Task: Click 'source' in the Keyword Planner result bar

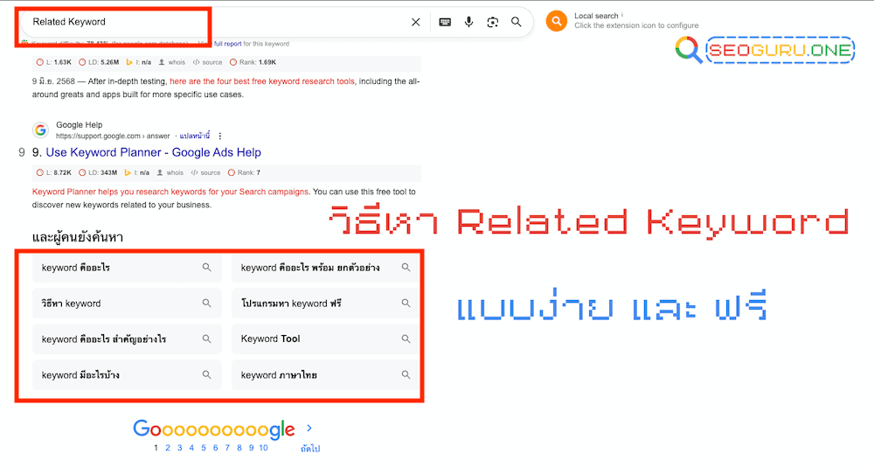Action: [x=205, y=173]
